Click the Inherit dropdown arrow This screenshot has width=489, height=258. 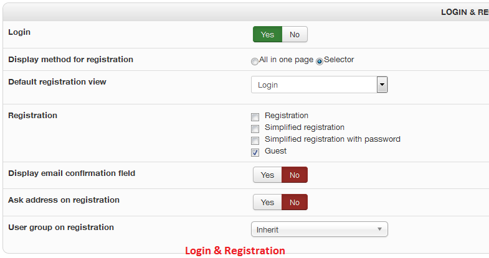(x=379, y=229)
